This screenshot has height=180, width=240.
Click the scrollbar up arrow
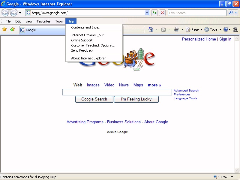237,38
